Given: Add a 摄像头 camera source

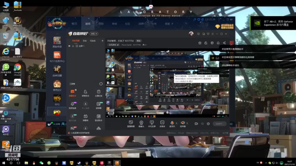Looking at the screenshot, I should coord(141,124).
